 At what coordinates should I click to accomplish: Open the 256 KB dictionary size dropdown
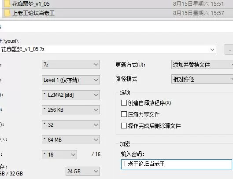(71, 110)
